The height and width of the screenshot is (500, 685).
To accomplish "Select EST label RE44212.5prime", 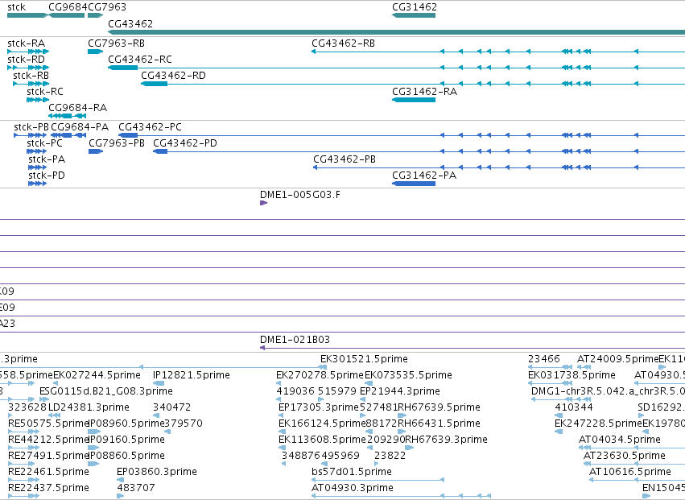I will coord(48,440).
